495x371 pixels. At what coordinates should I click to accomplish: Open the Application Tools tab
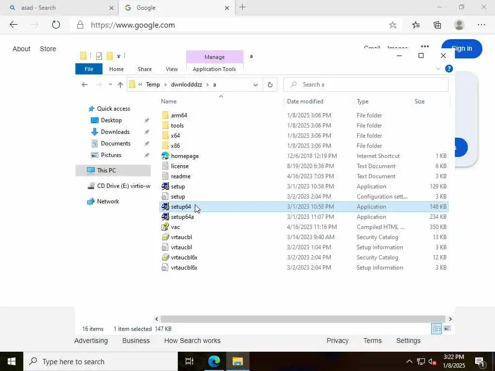coord(214,69)
